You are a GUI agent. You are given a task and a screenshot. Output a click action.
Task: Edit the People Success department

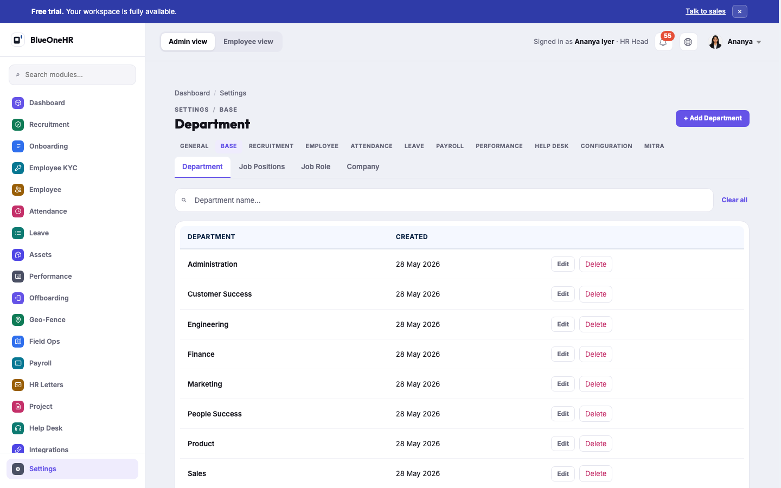coord(563,414)
